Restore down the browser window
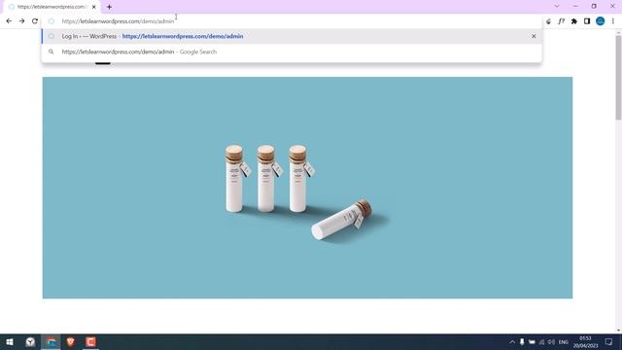 (594, 6)
